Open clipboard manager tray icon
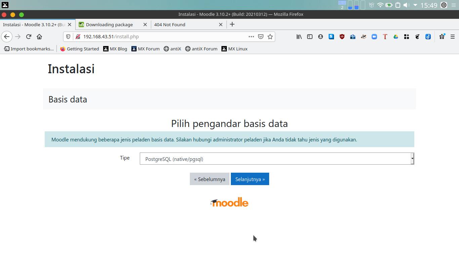This screenshot has height=258, width=459. (x=398, y=5)
